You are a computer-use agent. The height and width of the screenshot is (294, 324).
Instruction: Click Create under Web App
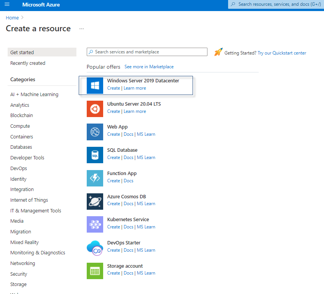[x=113, y=134]
